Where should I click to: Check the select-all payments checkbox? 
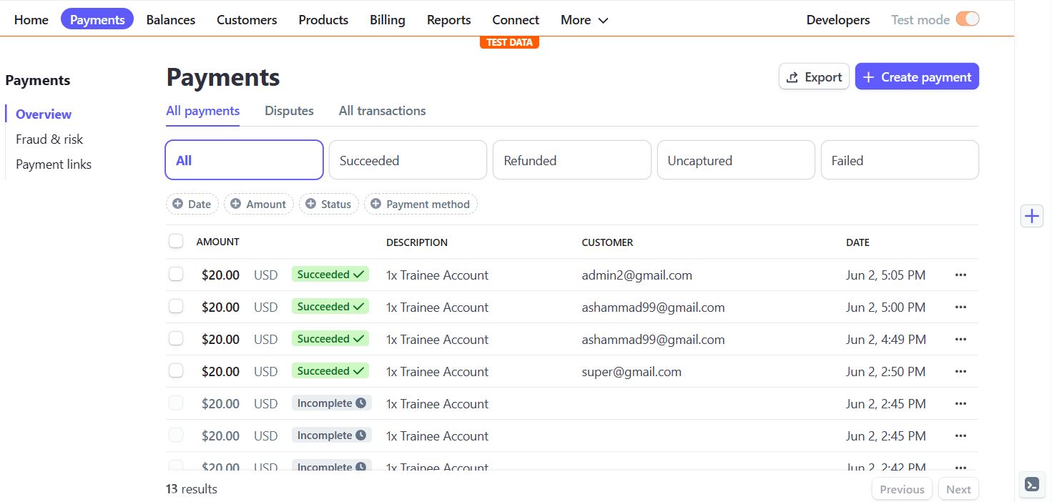tap(176, 241)
